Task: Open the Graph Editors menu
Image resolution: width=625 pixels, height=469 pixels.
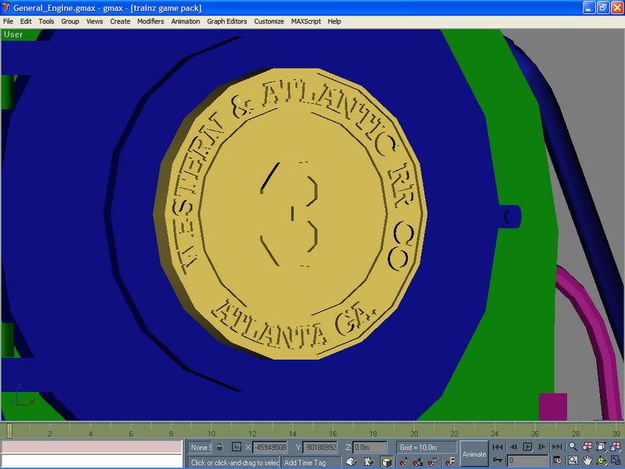Action: pyautogui.click(x=227, y=22)
